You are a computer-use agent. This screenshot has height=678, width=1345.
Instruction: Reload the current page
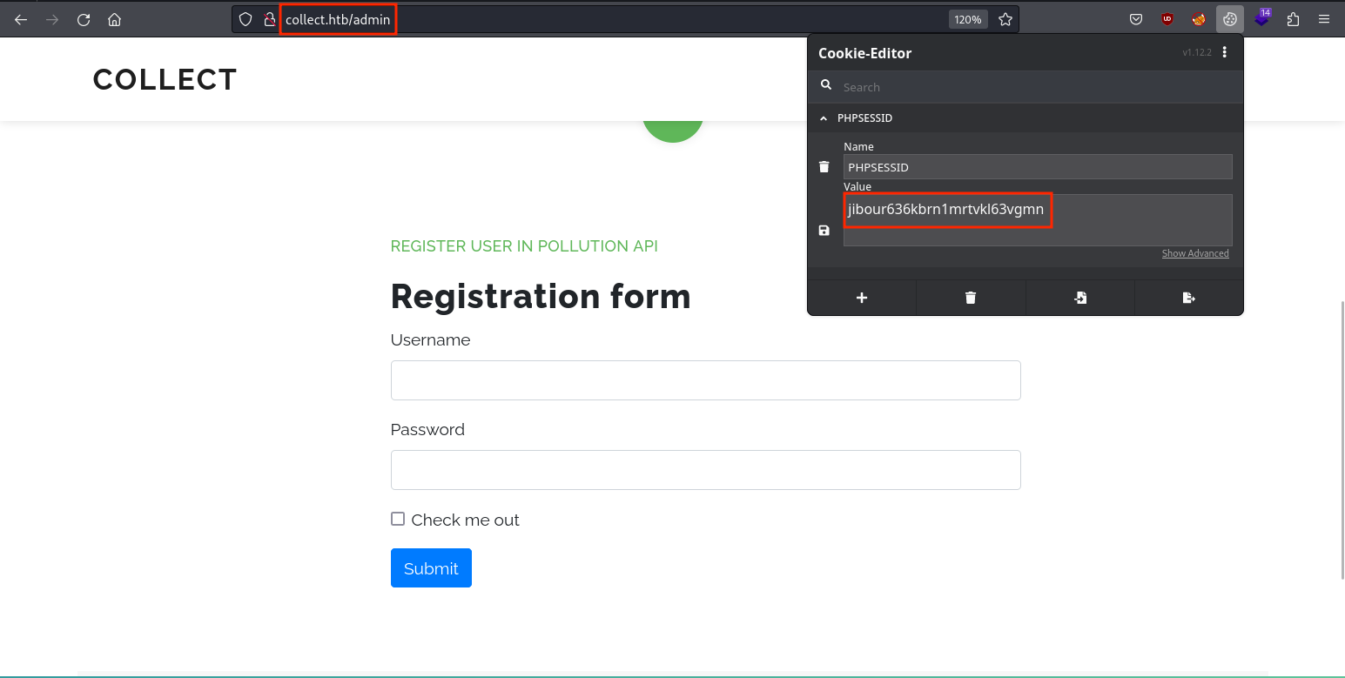pyautogui.click(x=84, y=19)
